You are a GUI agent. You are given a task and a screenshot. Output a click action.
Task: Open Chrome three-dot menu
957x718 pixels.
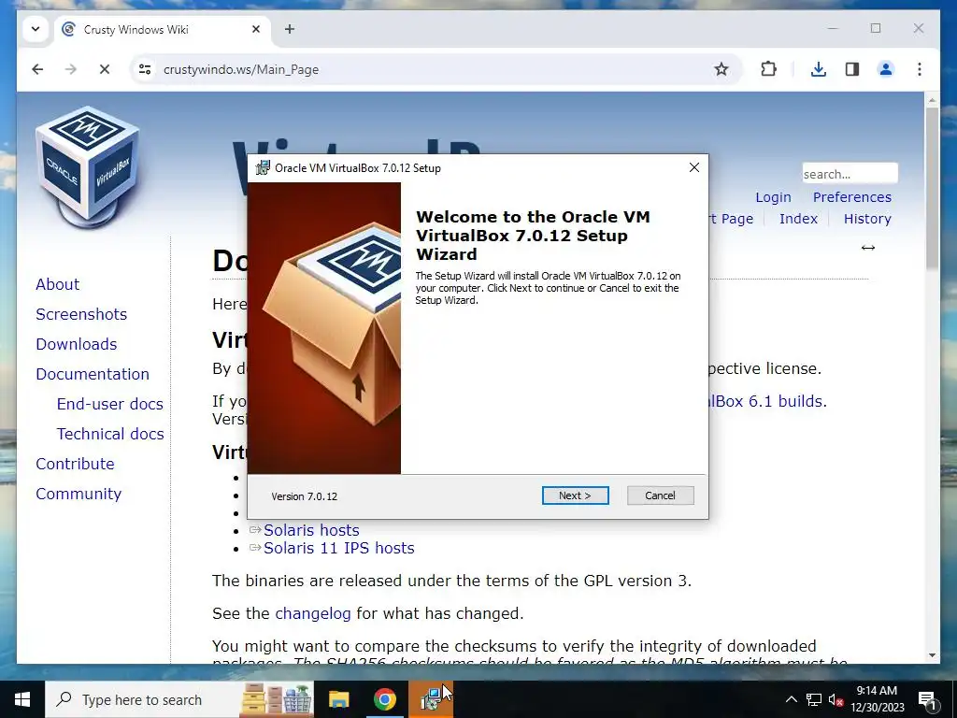click(920, 69)
